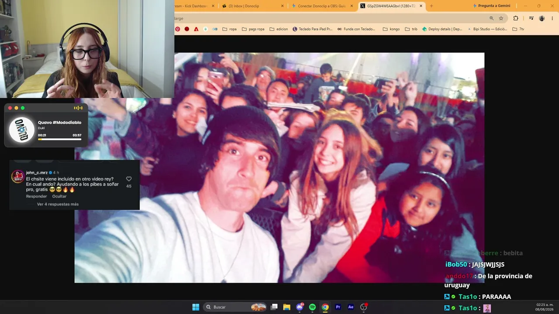
Task: Open Discord from the taskbar
Action: point(300,307)
